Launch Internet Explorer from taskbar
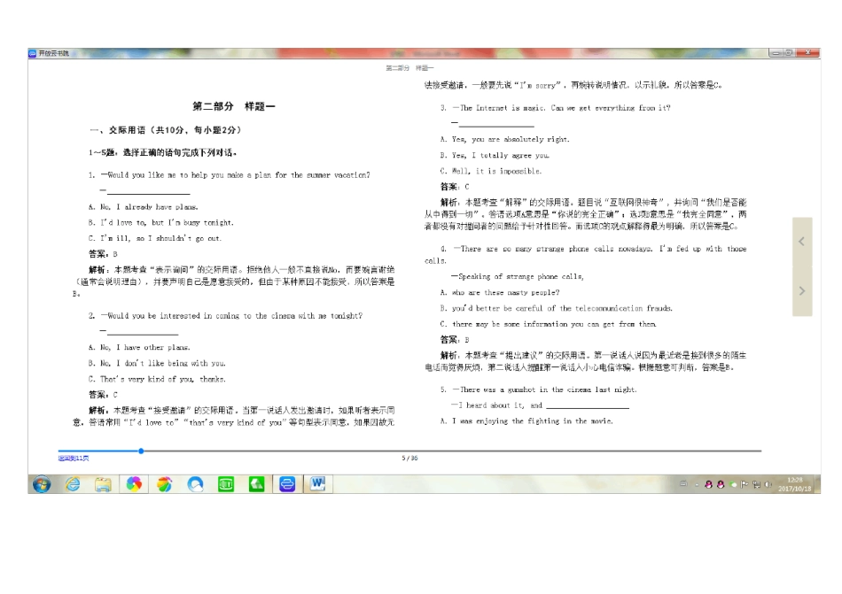Screen dimensions: 842x594 73,484
